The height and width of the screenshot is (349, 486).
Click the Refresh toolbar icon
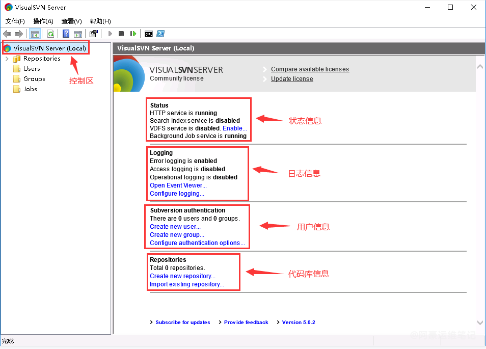tap(50, 34)
